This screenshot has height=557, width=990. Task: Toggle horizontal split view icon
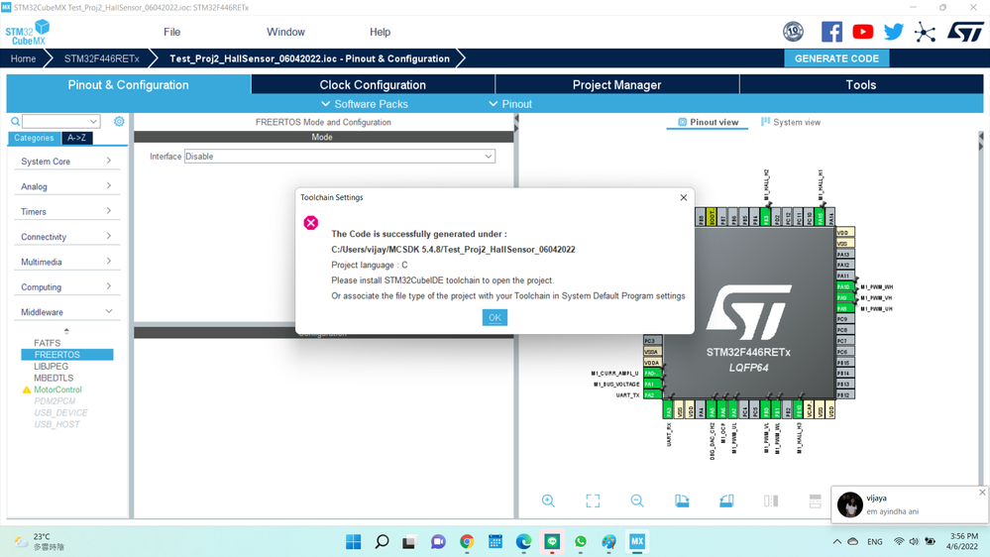pos(816,501)
